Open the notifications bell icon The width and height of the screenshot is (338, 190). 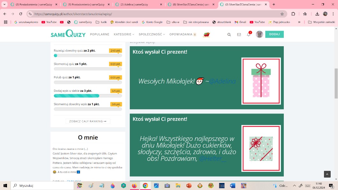click(x=248, y=34)
